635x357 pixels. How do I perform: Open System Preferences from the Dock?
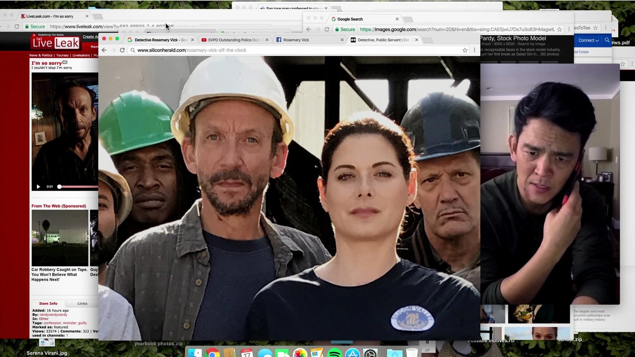pos(370,353)
